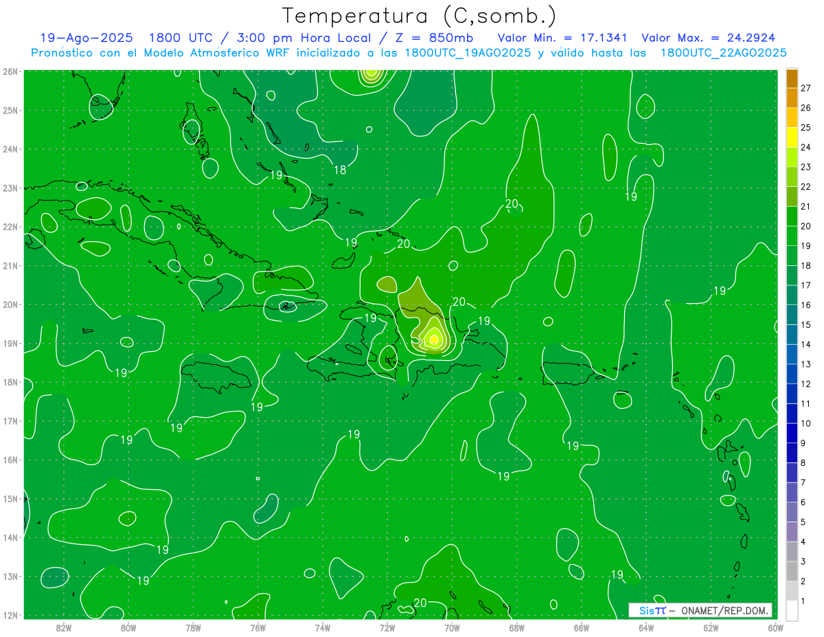824x637 pixels.
Task: Click the yellow color bar segment between 24 and 25
Action: [792, 137]
